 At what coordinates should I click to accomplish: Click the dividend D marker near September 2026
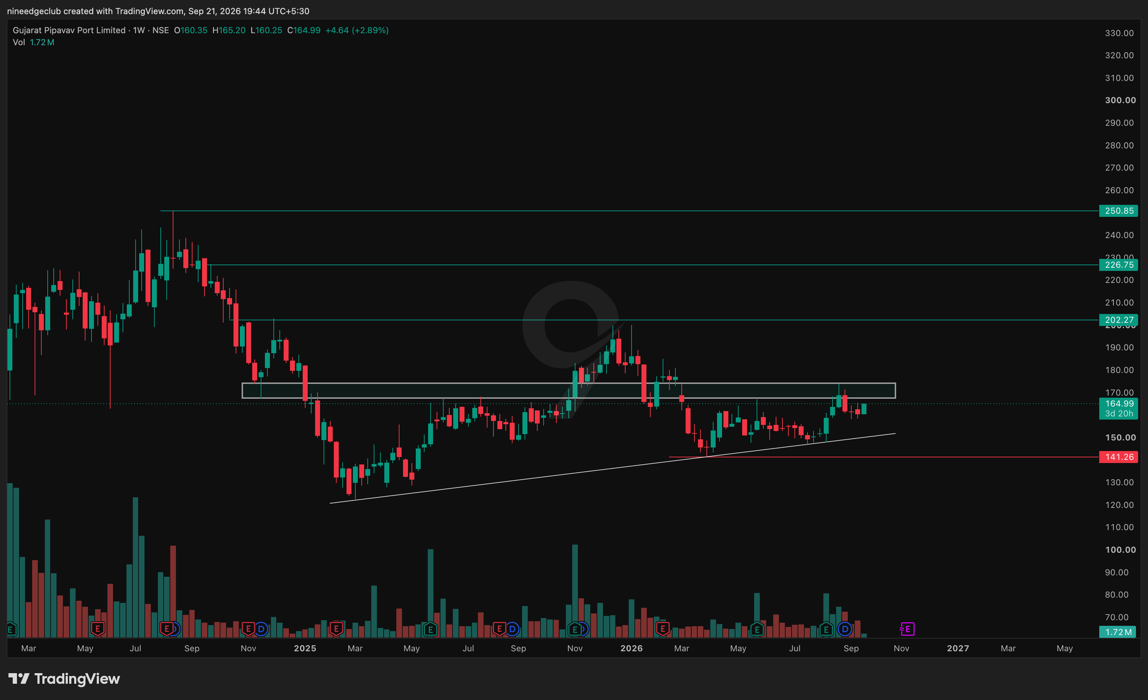pyautogui.click(x=845, y=629)
